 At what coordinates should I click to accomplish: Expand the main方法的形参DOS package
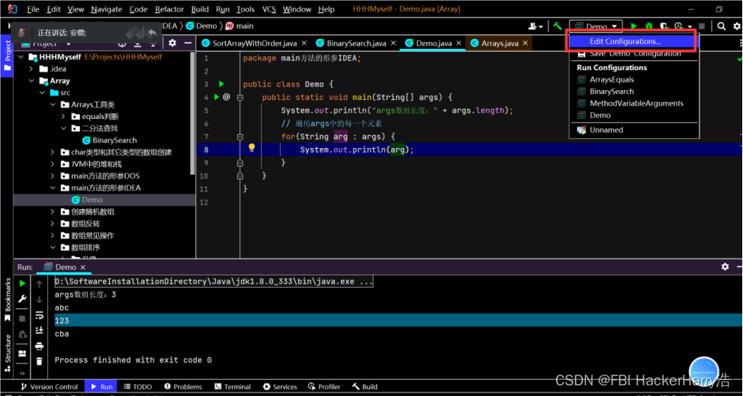tap(53, 176)
